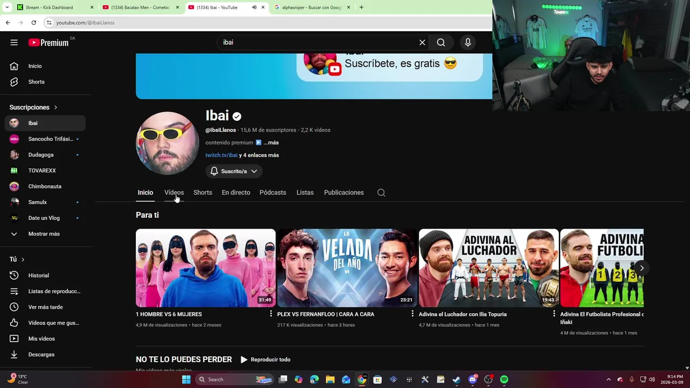
Task: Open Steam from the taskbar
Action: pyautogui.click(x=457, y=379)
